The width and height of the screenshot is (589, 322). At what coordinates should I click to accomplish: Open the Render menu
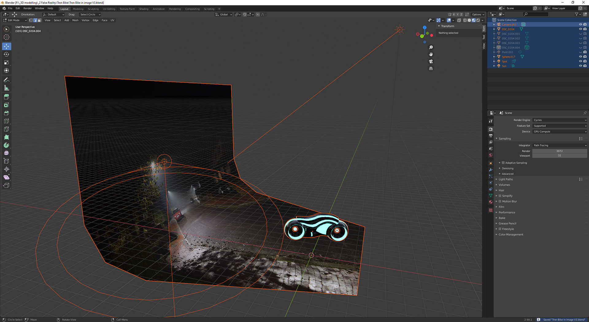(27, 8)
